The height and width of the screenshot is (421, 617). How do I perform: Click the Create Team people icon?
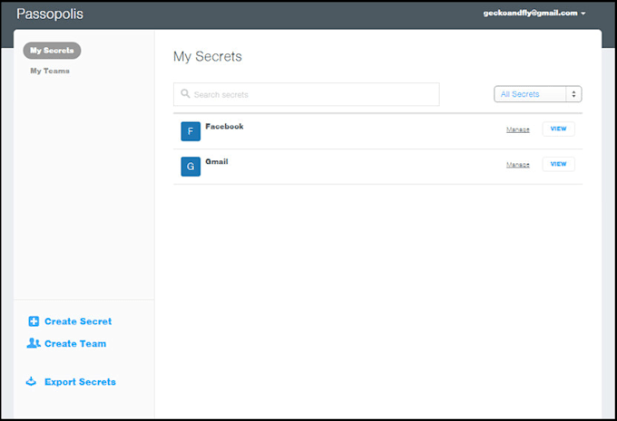coord(34,343)
